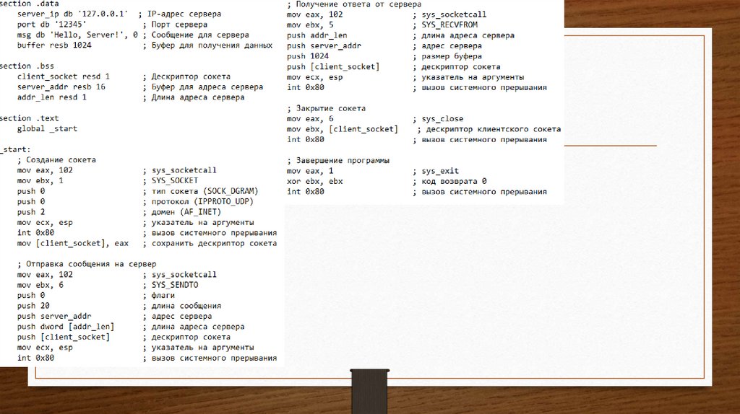
Task: Click the instruction "mov ebx, 5"
Action: coord(310,25)
